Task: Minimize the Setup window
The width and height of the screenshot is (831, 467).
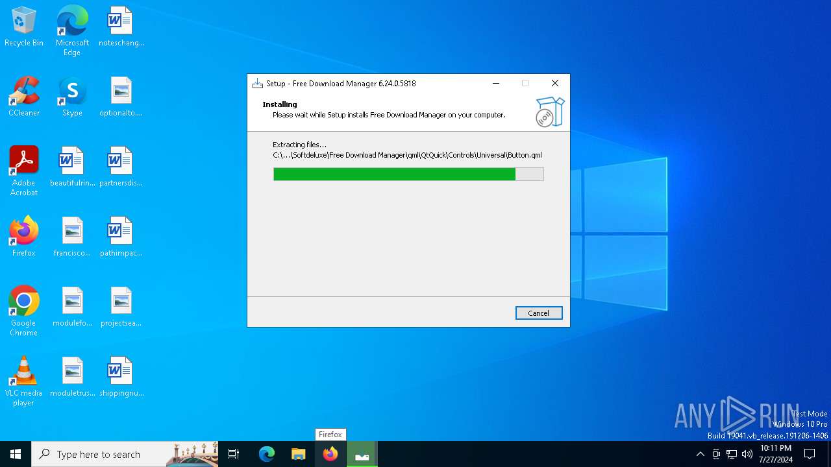Action: point(496,83)
